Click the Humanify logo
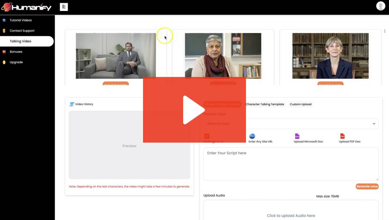This screenshot has width=389, height=220. (x=26, y=7)
